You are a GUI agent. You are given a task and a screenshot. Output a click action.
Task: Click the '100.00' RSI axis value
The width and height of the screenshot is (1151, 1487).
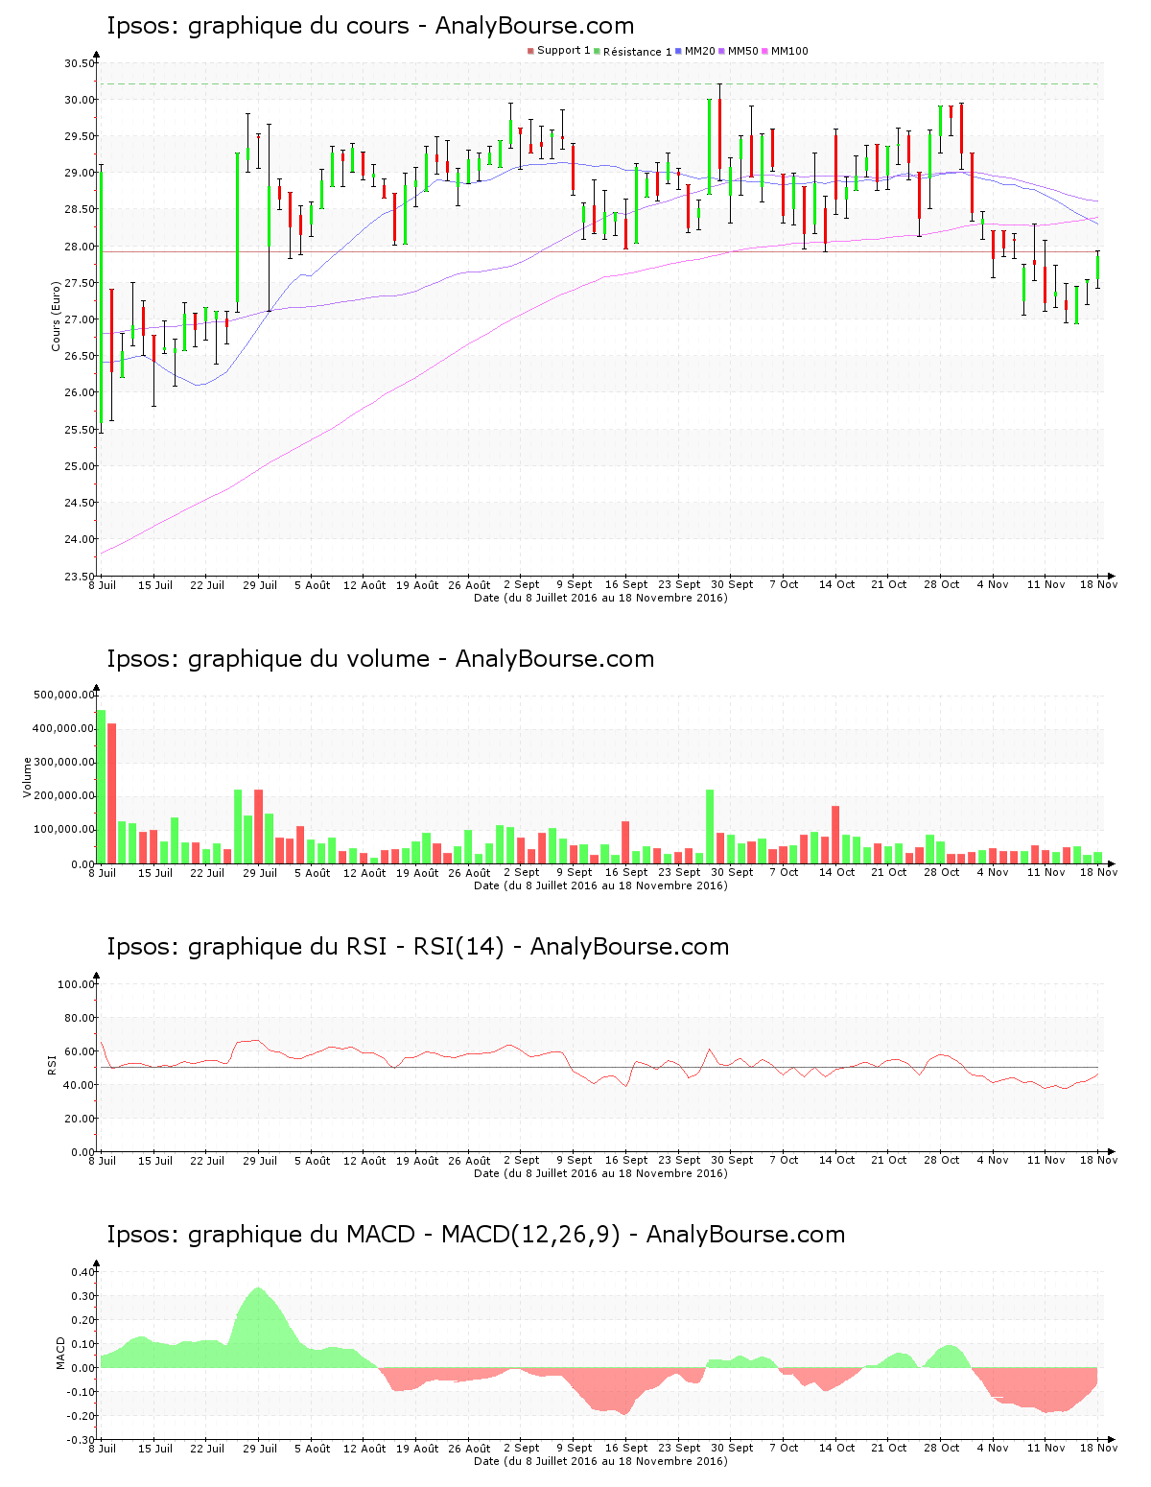pyautogui.click(x=77, y=984)
